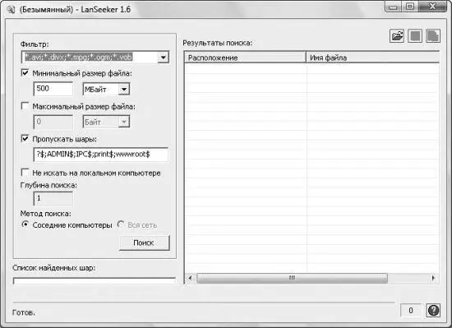This screenshot has width=452, height=328.
Task: Uncheck Пропускать шары checkbox
Action: coord(25,139)
